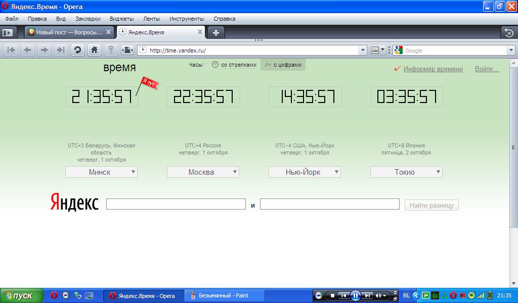Click the battery tray icon
The width and height of the screenshot is (518, 303).
coord(490,295)
